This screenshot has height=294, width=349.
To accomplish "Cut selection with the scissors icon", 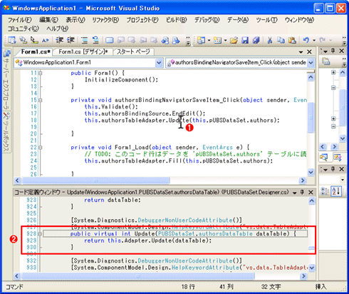I will [270, 41].
